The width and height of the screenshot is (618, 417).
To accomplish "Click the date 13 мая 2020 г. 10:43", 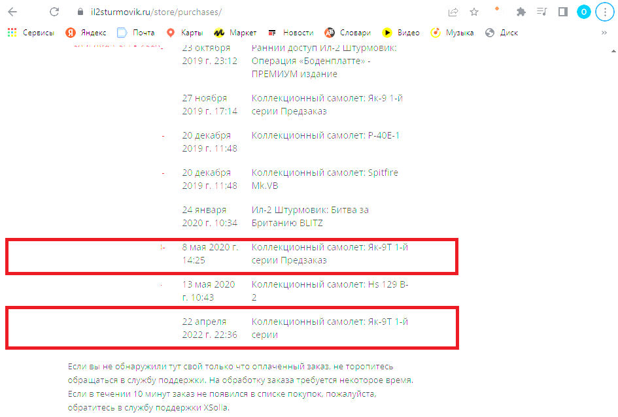I will pyautogui.click(x=209, y=291).
